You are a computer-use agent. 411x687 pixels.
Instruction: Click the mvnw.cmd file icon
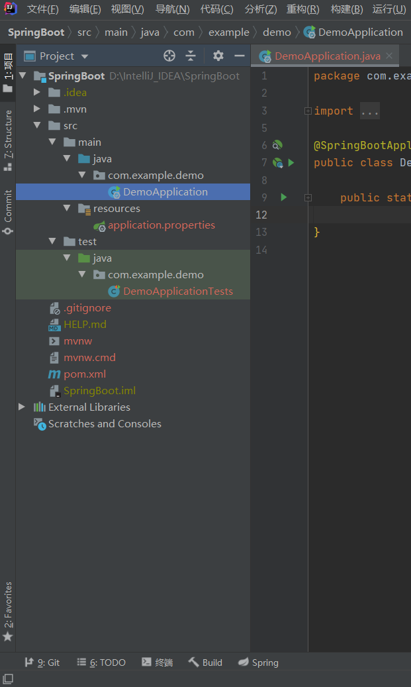(54, 358)
